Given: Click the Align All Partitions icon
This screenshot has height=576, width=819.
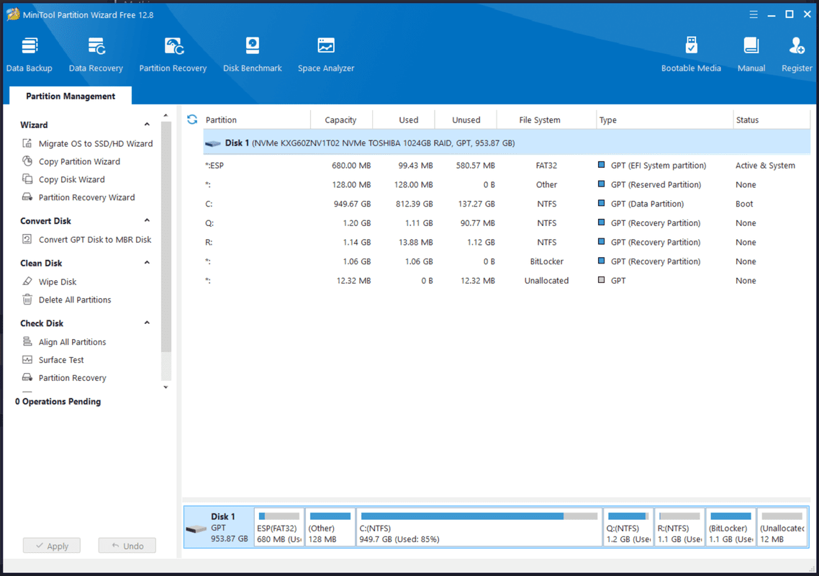Looking at the screenshot, I should (27, 341).
